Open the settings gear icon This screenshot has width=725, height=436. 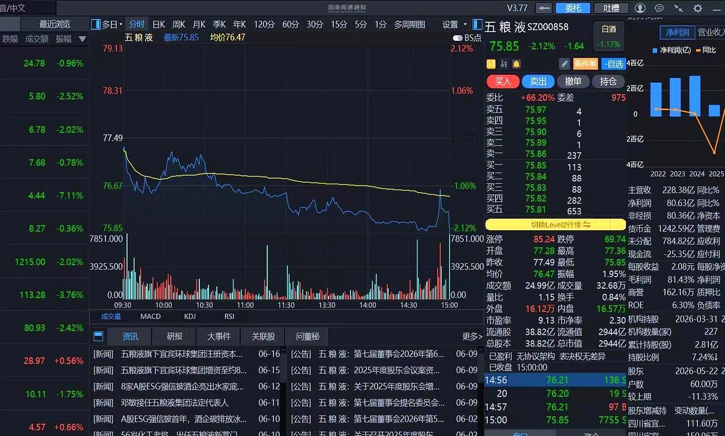[698, 8]
